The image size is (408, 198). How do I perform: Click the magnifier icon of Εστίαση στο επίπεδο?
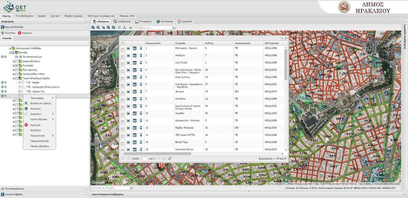(x=26, y=103)
